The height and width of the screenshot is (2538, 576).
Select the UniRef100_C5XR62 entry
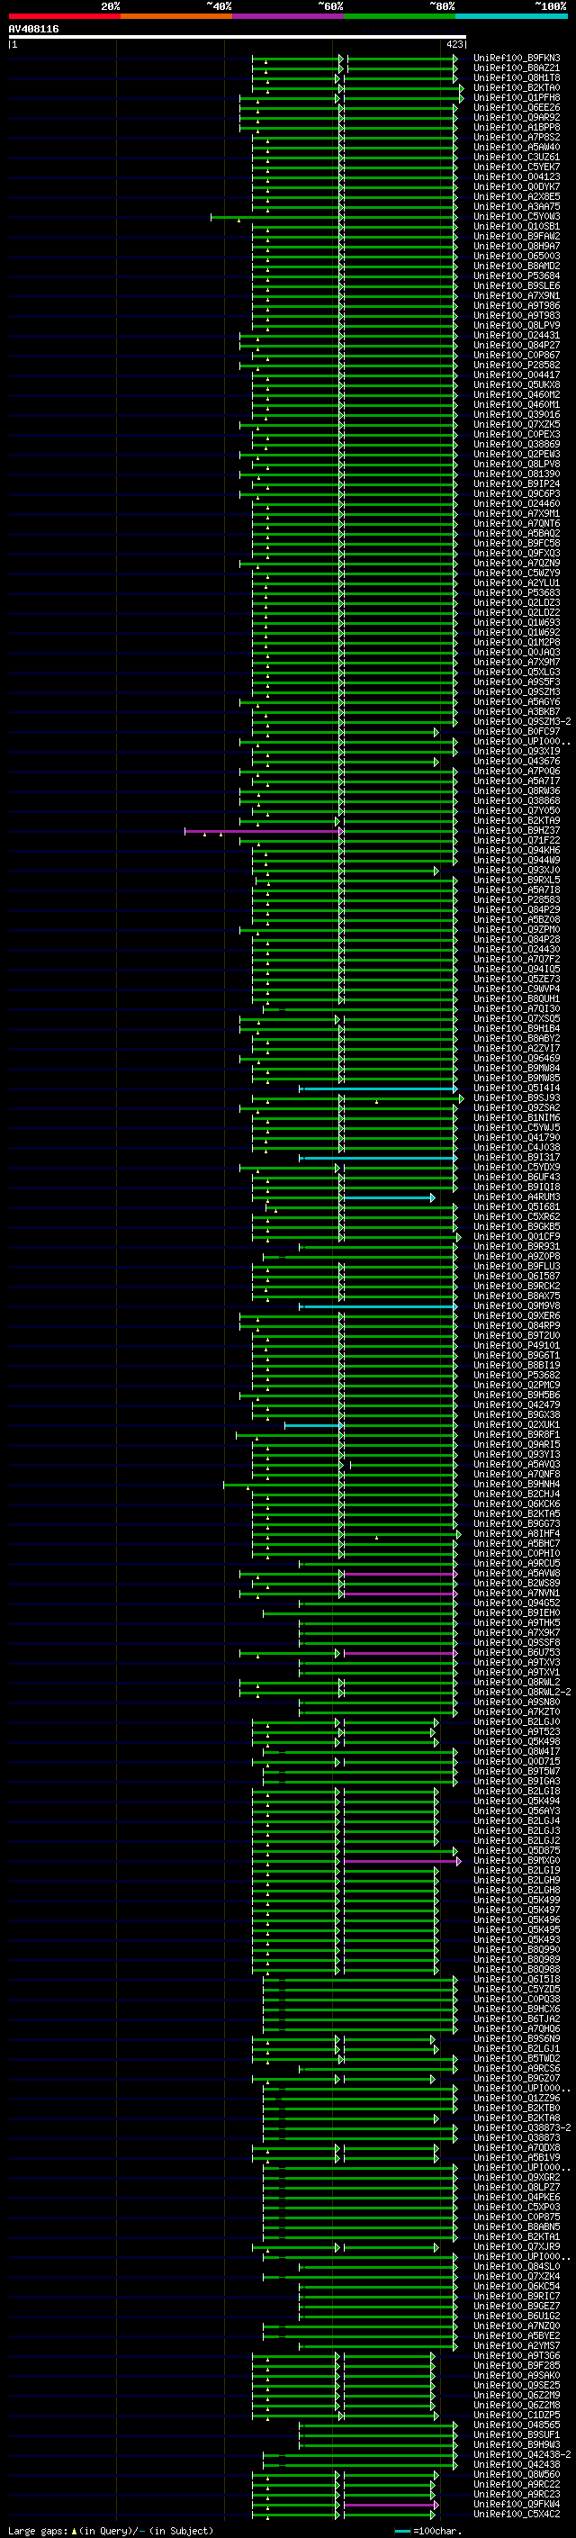[517, 1215]
